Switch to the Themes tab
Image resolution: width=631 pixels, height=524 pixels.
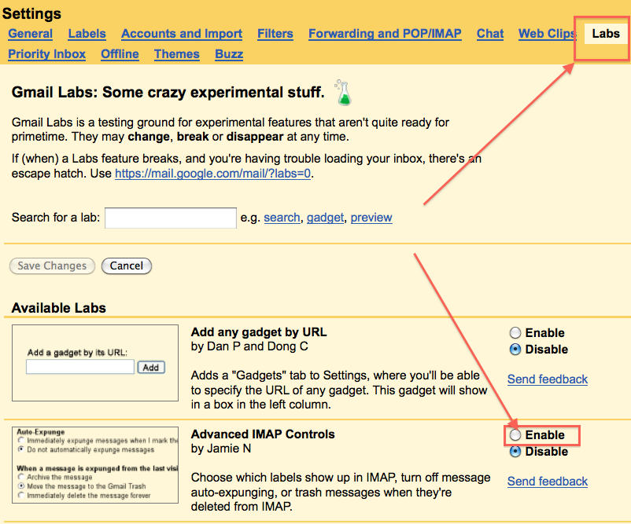point(177,54)
